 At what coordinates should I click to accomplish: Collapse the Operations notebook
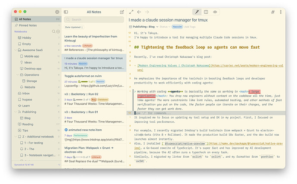tap(18, 75)
